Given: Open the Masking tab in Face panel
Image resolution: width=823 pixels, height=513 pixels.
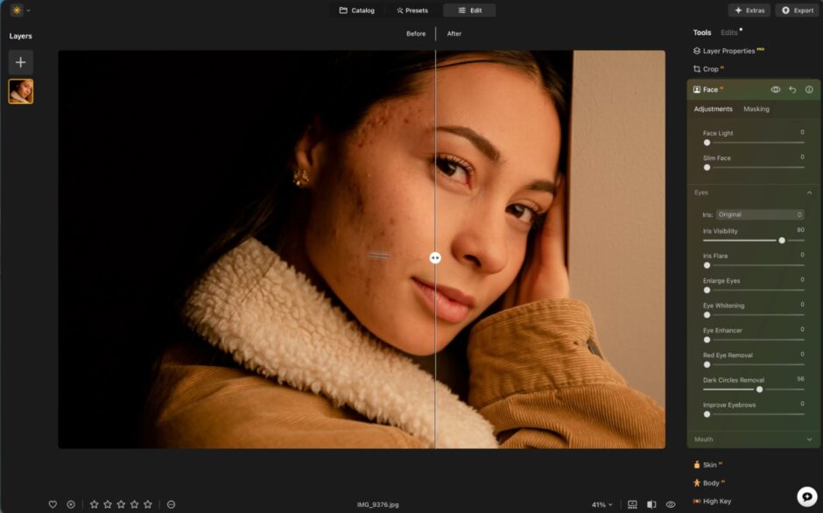Looking at the screenshot, I should tap(756, 109).
